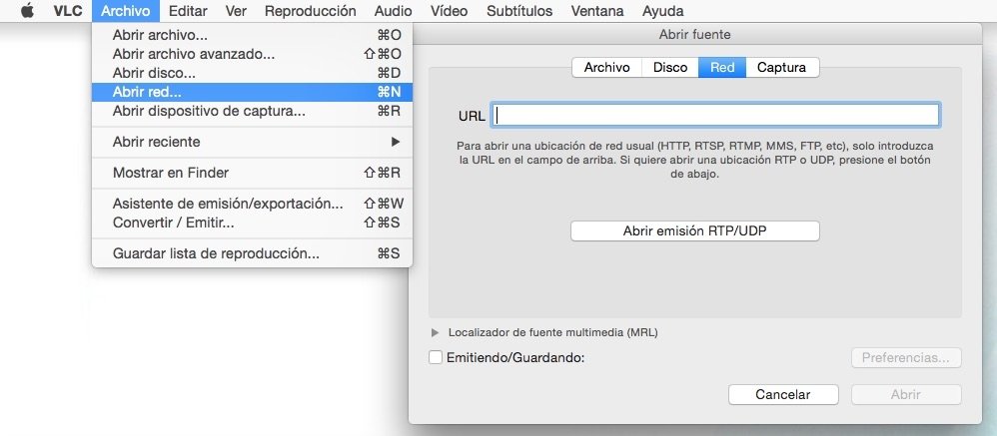Select Abrir disco... from menu

[x=252, y=73]
